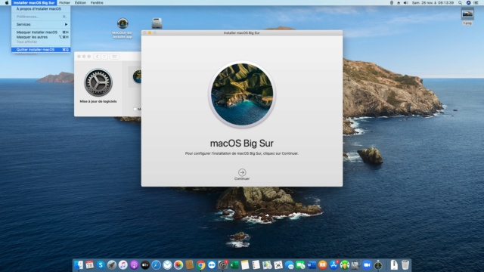This screenshot has height=272, width=484.
Task: Open App Store from the Dock
Action: coord(334,265)
